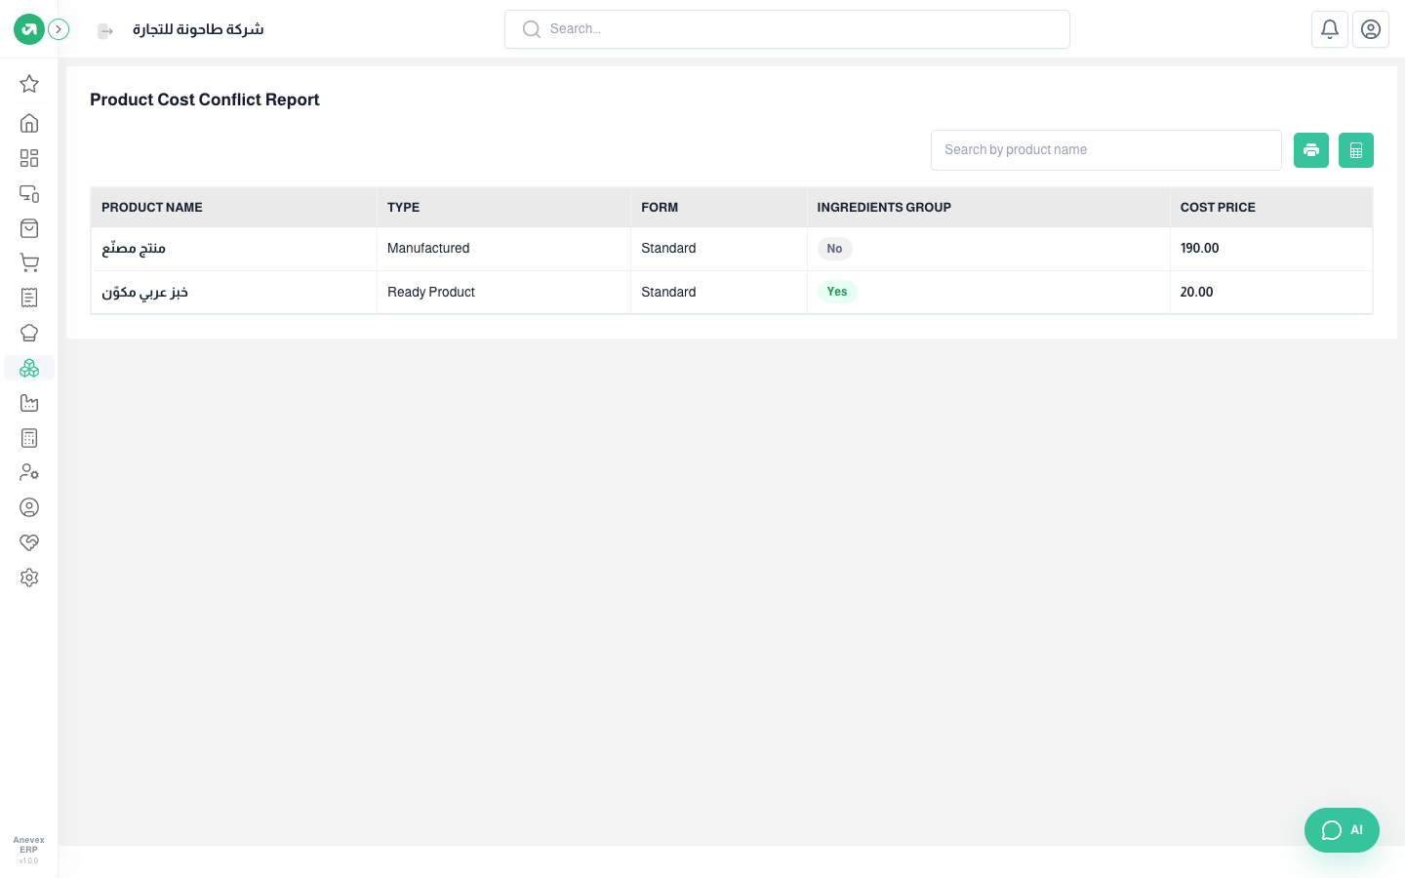Open the favorites star icon in sidebar
This screenshot has height=878, width=1405.
point(29,84)
